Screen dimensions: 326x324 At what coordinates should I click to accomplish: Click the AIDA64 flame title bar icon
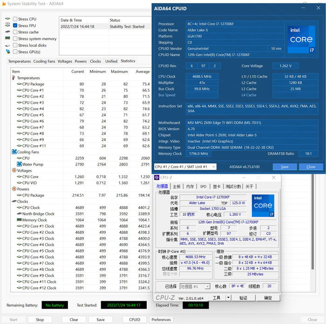coord(4,4)
